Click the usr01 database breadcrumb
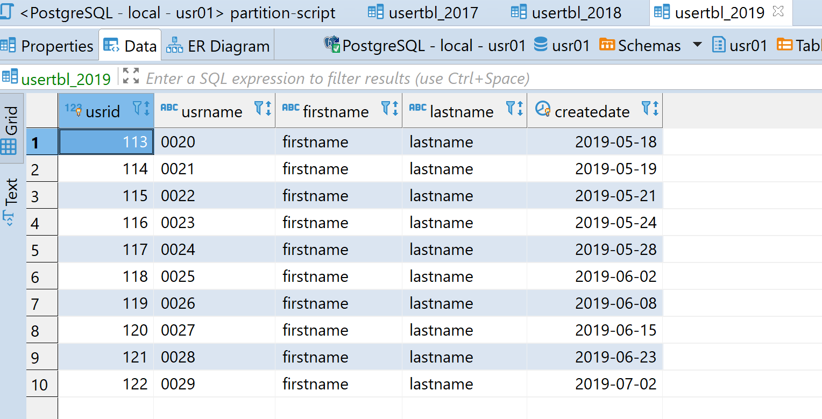822x419 pixels. [562, 46]
